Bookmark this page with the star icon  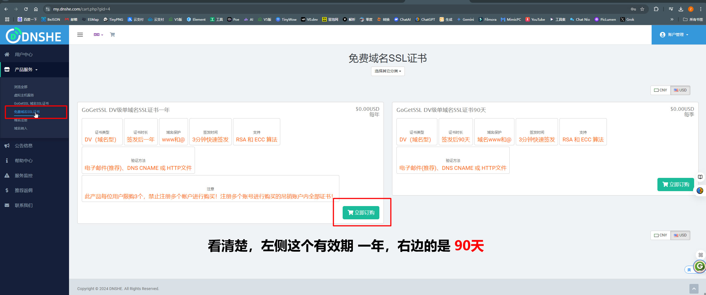pos(642,9)
